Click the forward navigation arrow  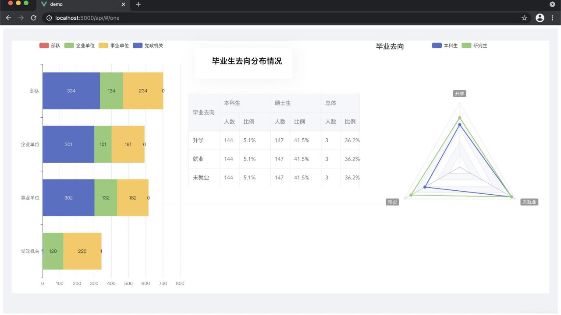(21, 18)
